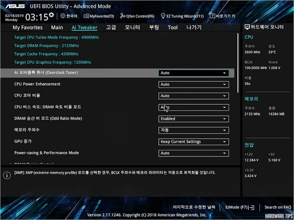Click the Qfan Control fan icon
This screenshot has height=220, width=294.
(123, 16)
